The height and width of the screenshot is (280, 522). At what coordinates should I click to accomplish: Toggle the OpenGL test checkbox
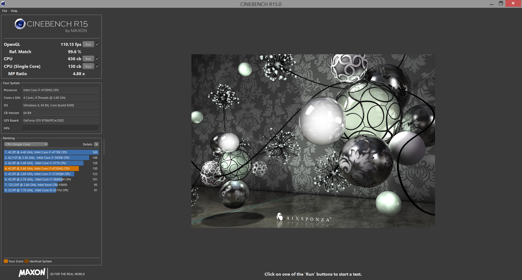coord(97,44)
